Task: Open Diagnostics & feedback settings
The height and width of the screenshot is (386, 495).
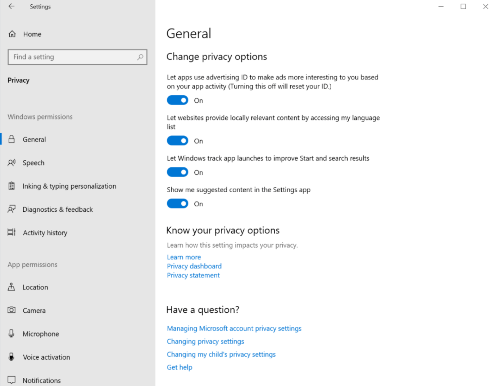Action: 12,209
